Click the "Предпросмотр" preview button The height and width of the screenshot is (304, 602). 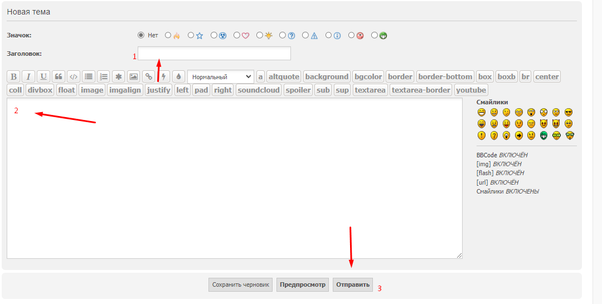coord(303,285)
